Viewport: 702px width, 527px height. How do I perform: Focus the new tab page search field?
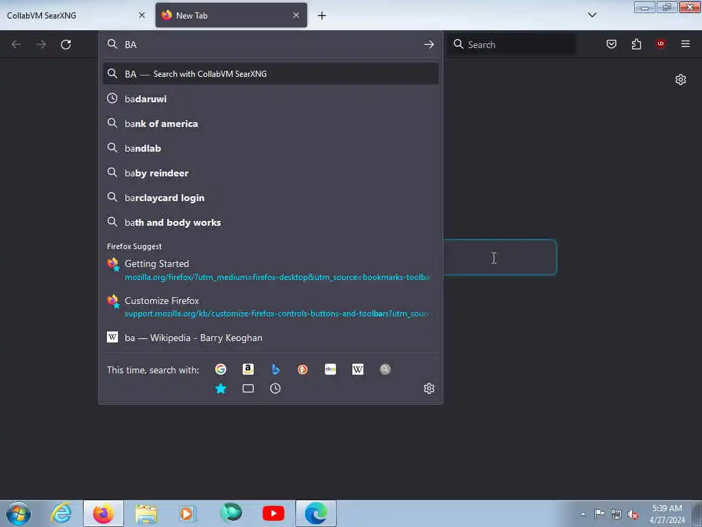point(500,257)
